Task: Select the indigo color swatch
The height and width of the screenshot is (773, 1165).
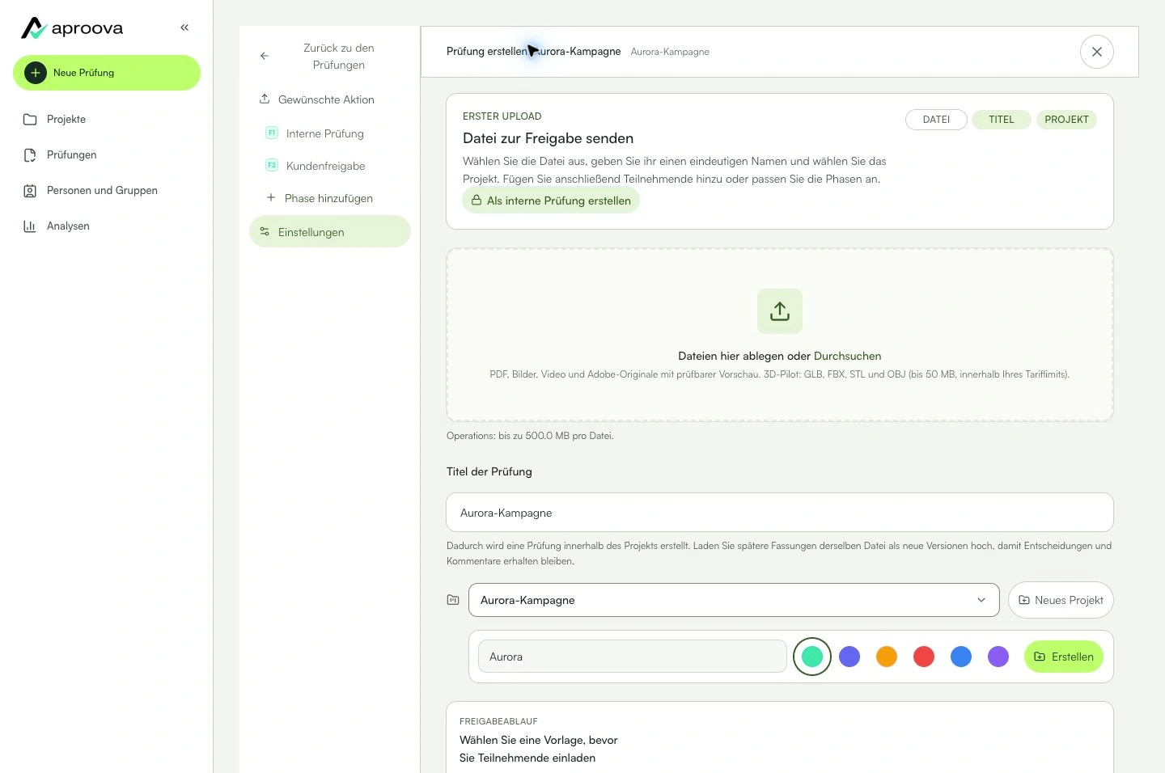Action: click(849, 657)
